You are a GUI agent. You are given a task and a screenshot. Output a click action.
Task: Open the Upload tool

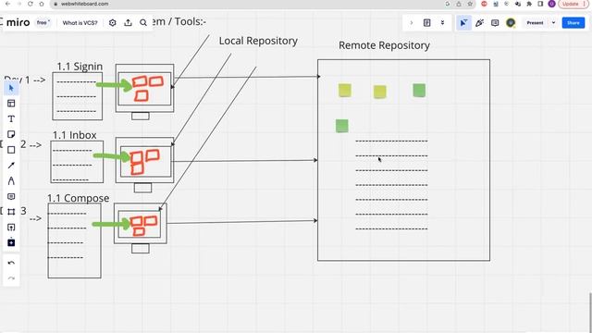click(x=11, y=228)
